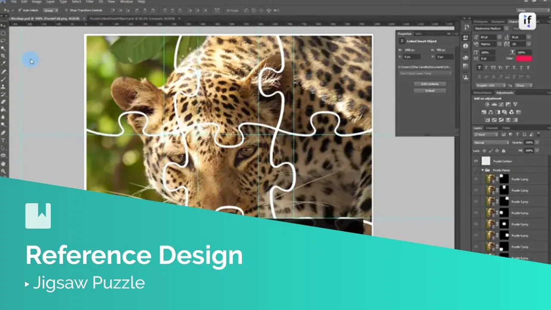Select the Healing Brush tool
This screenshot has height=310, width=551.
click(3, 71)
